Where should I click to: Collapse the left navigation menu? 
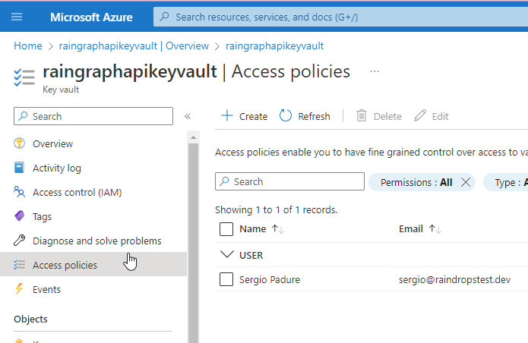[x=188, y=116]
